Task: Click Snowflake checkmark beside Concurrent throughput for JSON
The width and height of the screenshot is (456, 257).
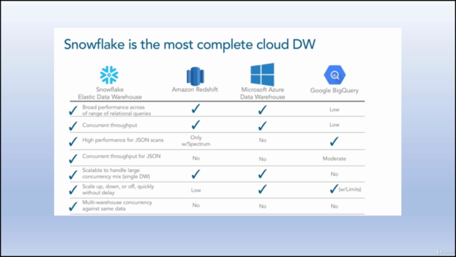Action: pos(73,158)
